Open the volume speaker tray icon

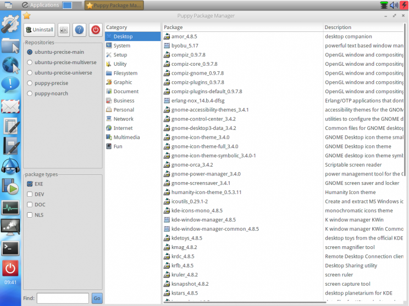pyautogui.click(x=394, y=5)
